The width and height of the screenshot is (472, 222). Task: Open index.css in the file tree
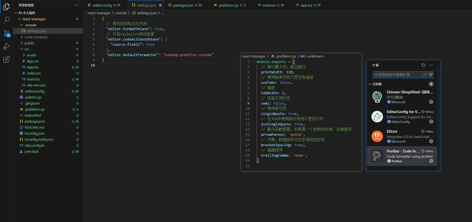[48, 73]
